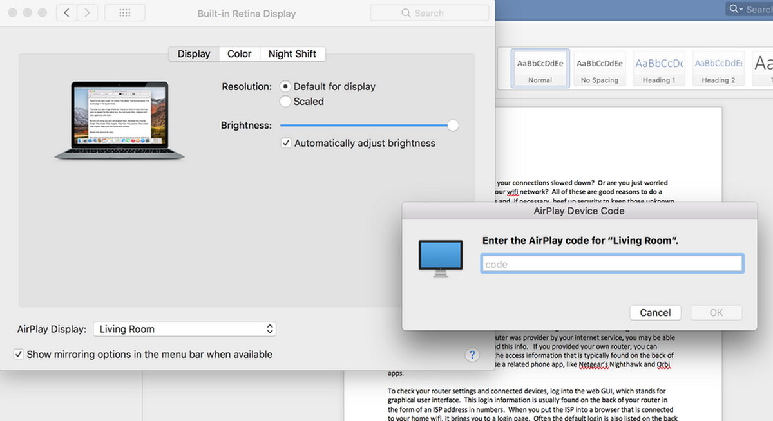Switch to the Display tab
773x421 pixels.
194,54
